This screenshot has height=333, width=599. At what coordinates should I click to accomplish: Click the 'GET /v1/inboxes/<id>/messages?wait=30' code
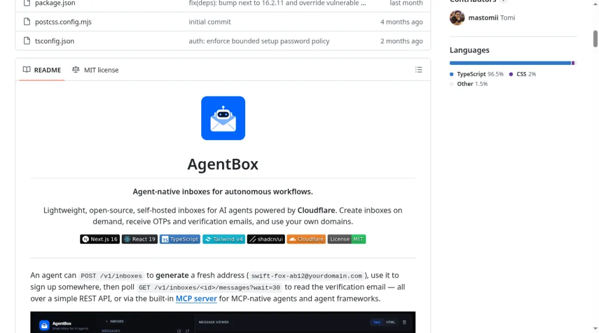(209, 287)
